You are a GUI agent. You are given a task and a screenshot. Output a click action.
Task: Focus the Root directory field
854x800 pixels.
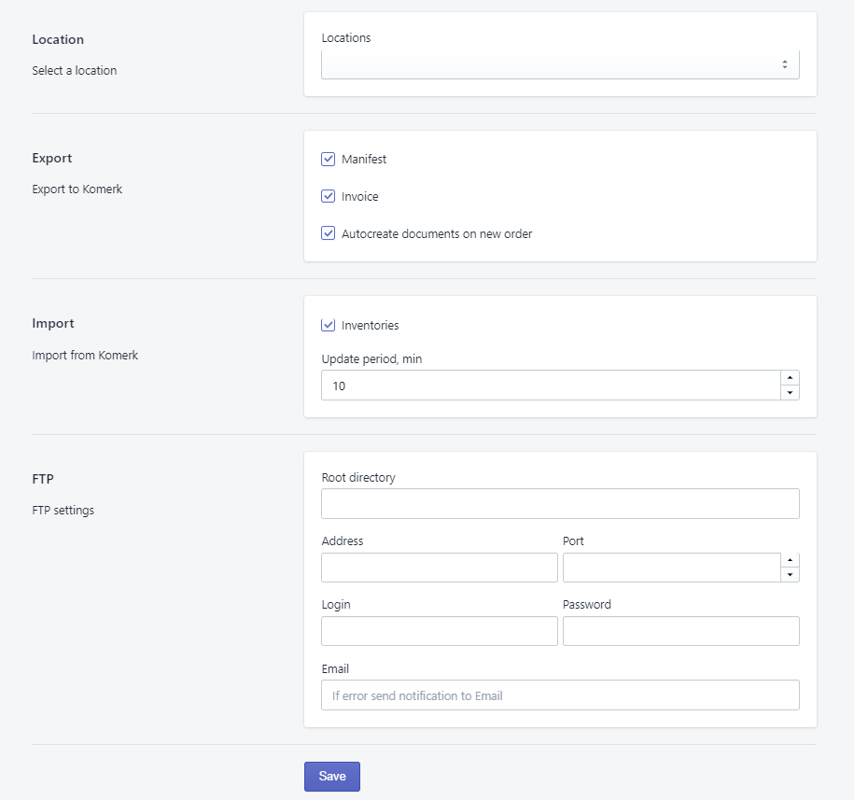[560, 504]
